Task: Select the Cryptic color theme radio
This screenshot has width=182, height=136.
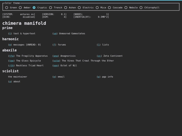Action: pyautogui.click(x=34, y=8)
